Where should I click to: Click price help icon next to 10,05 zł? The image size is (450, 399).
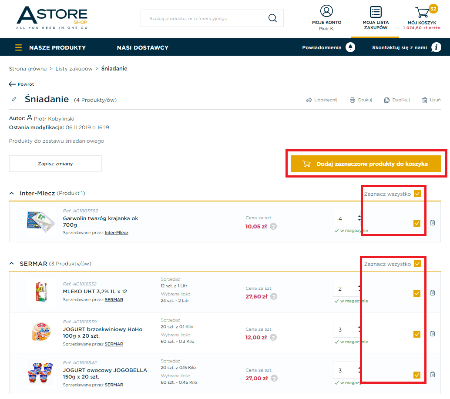click(273, 226)
